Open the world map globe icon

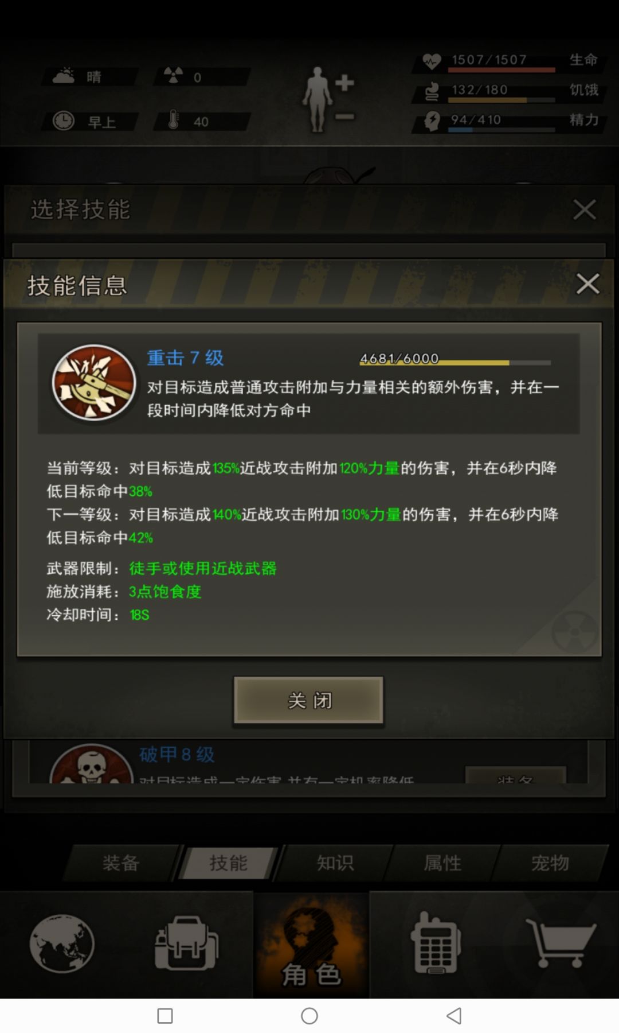pyautogui.click(x=62, y=943)
